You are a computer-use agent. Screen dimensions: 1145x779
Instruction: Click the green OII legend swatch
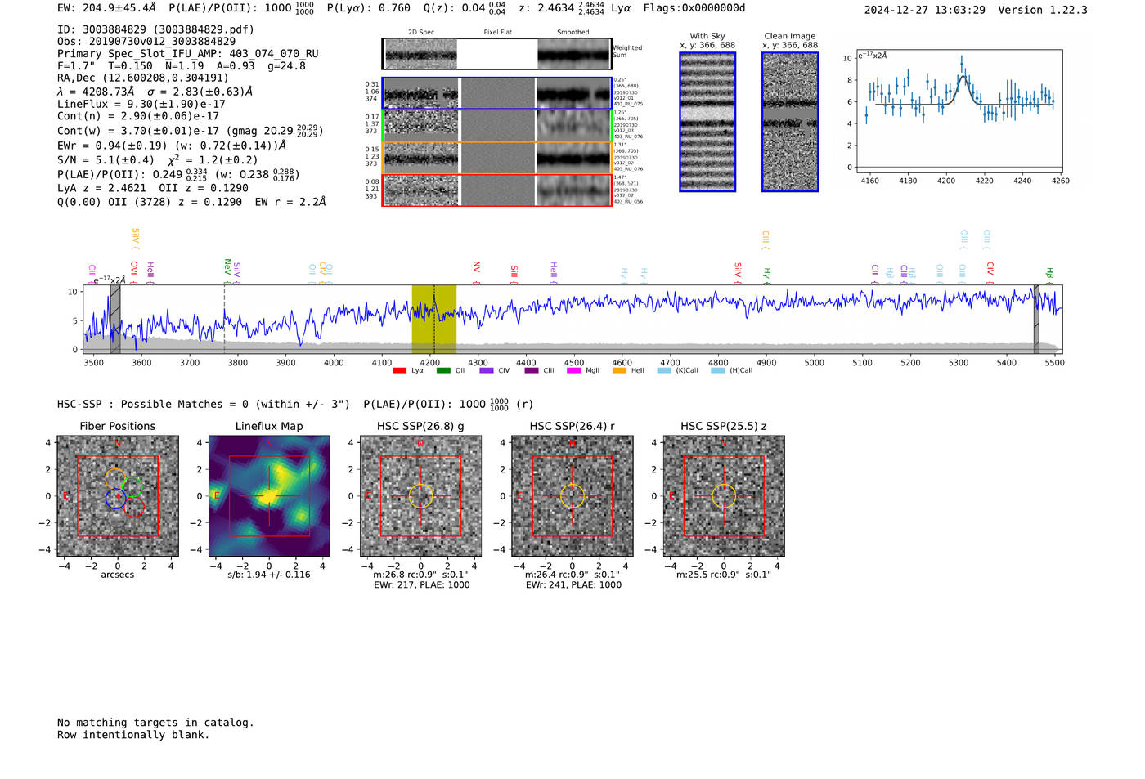(443, 371)
